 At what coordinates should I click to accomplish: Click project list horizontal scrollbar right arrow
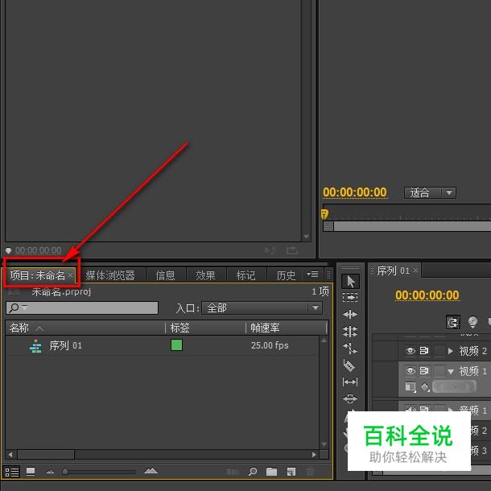click(x=314, y=454)
